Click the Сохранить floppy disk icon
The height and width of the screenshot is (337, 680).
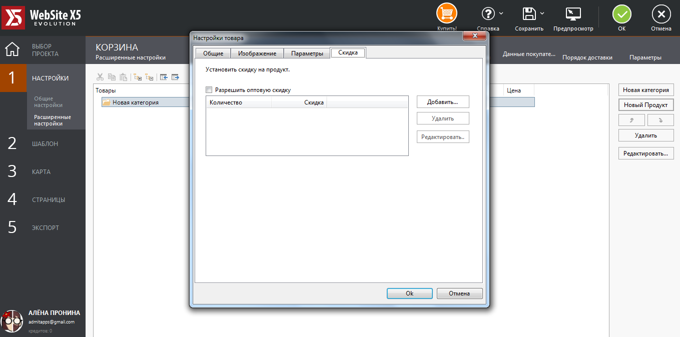[529, 13]
